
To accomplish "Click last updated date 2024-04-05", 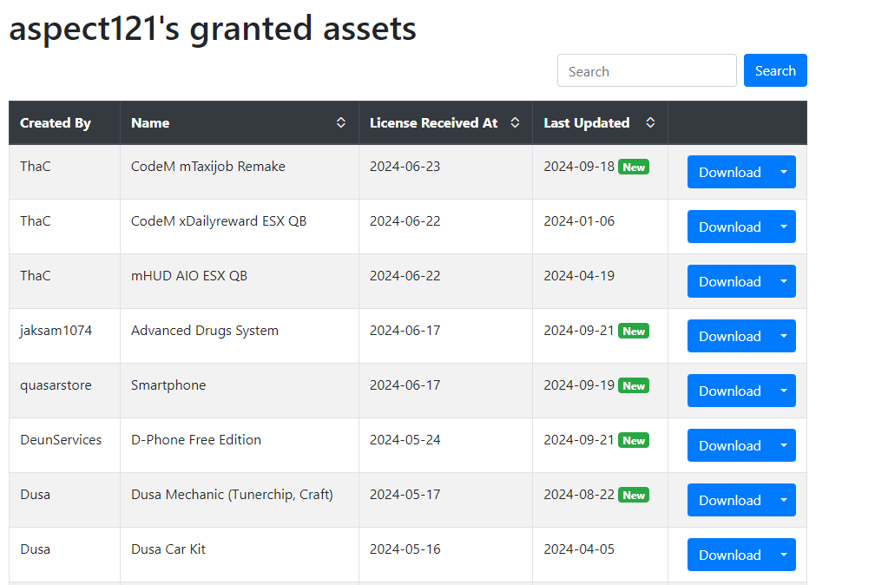I will [x=579, y=549].
